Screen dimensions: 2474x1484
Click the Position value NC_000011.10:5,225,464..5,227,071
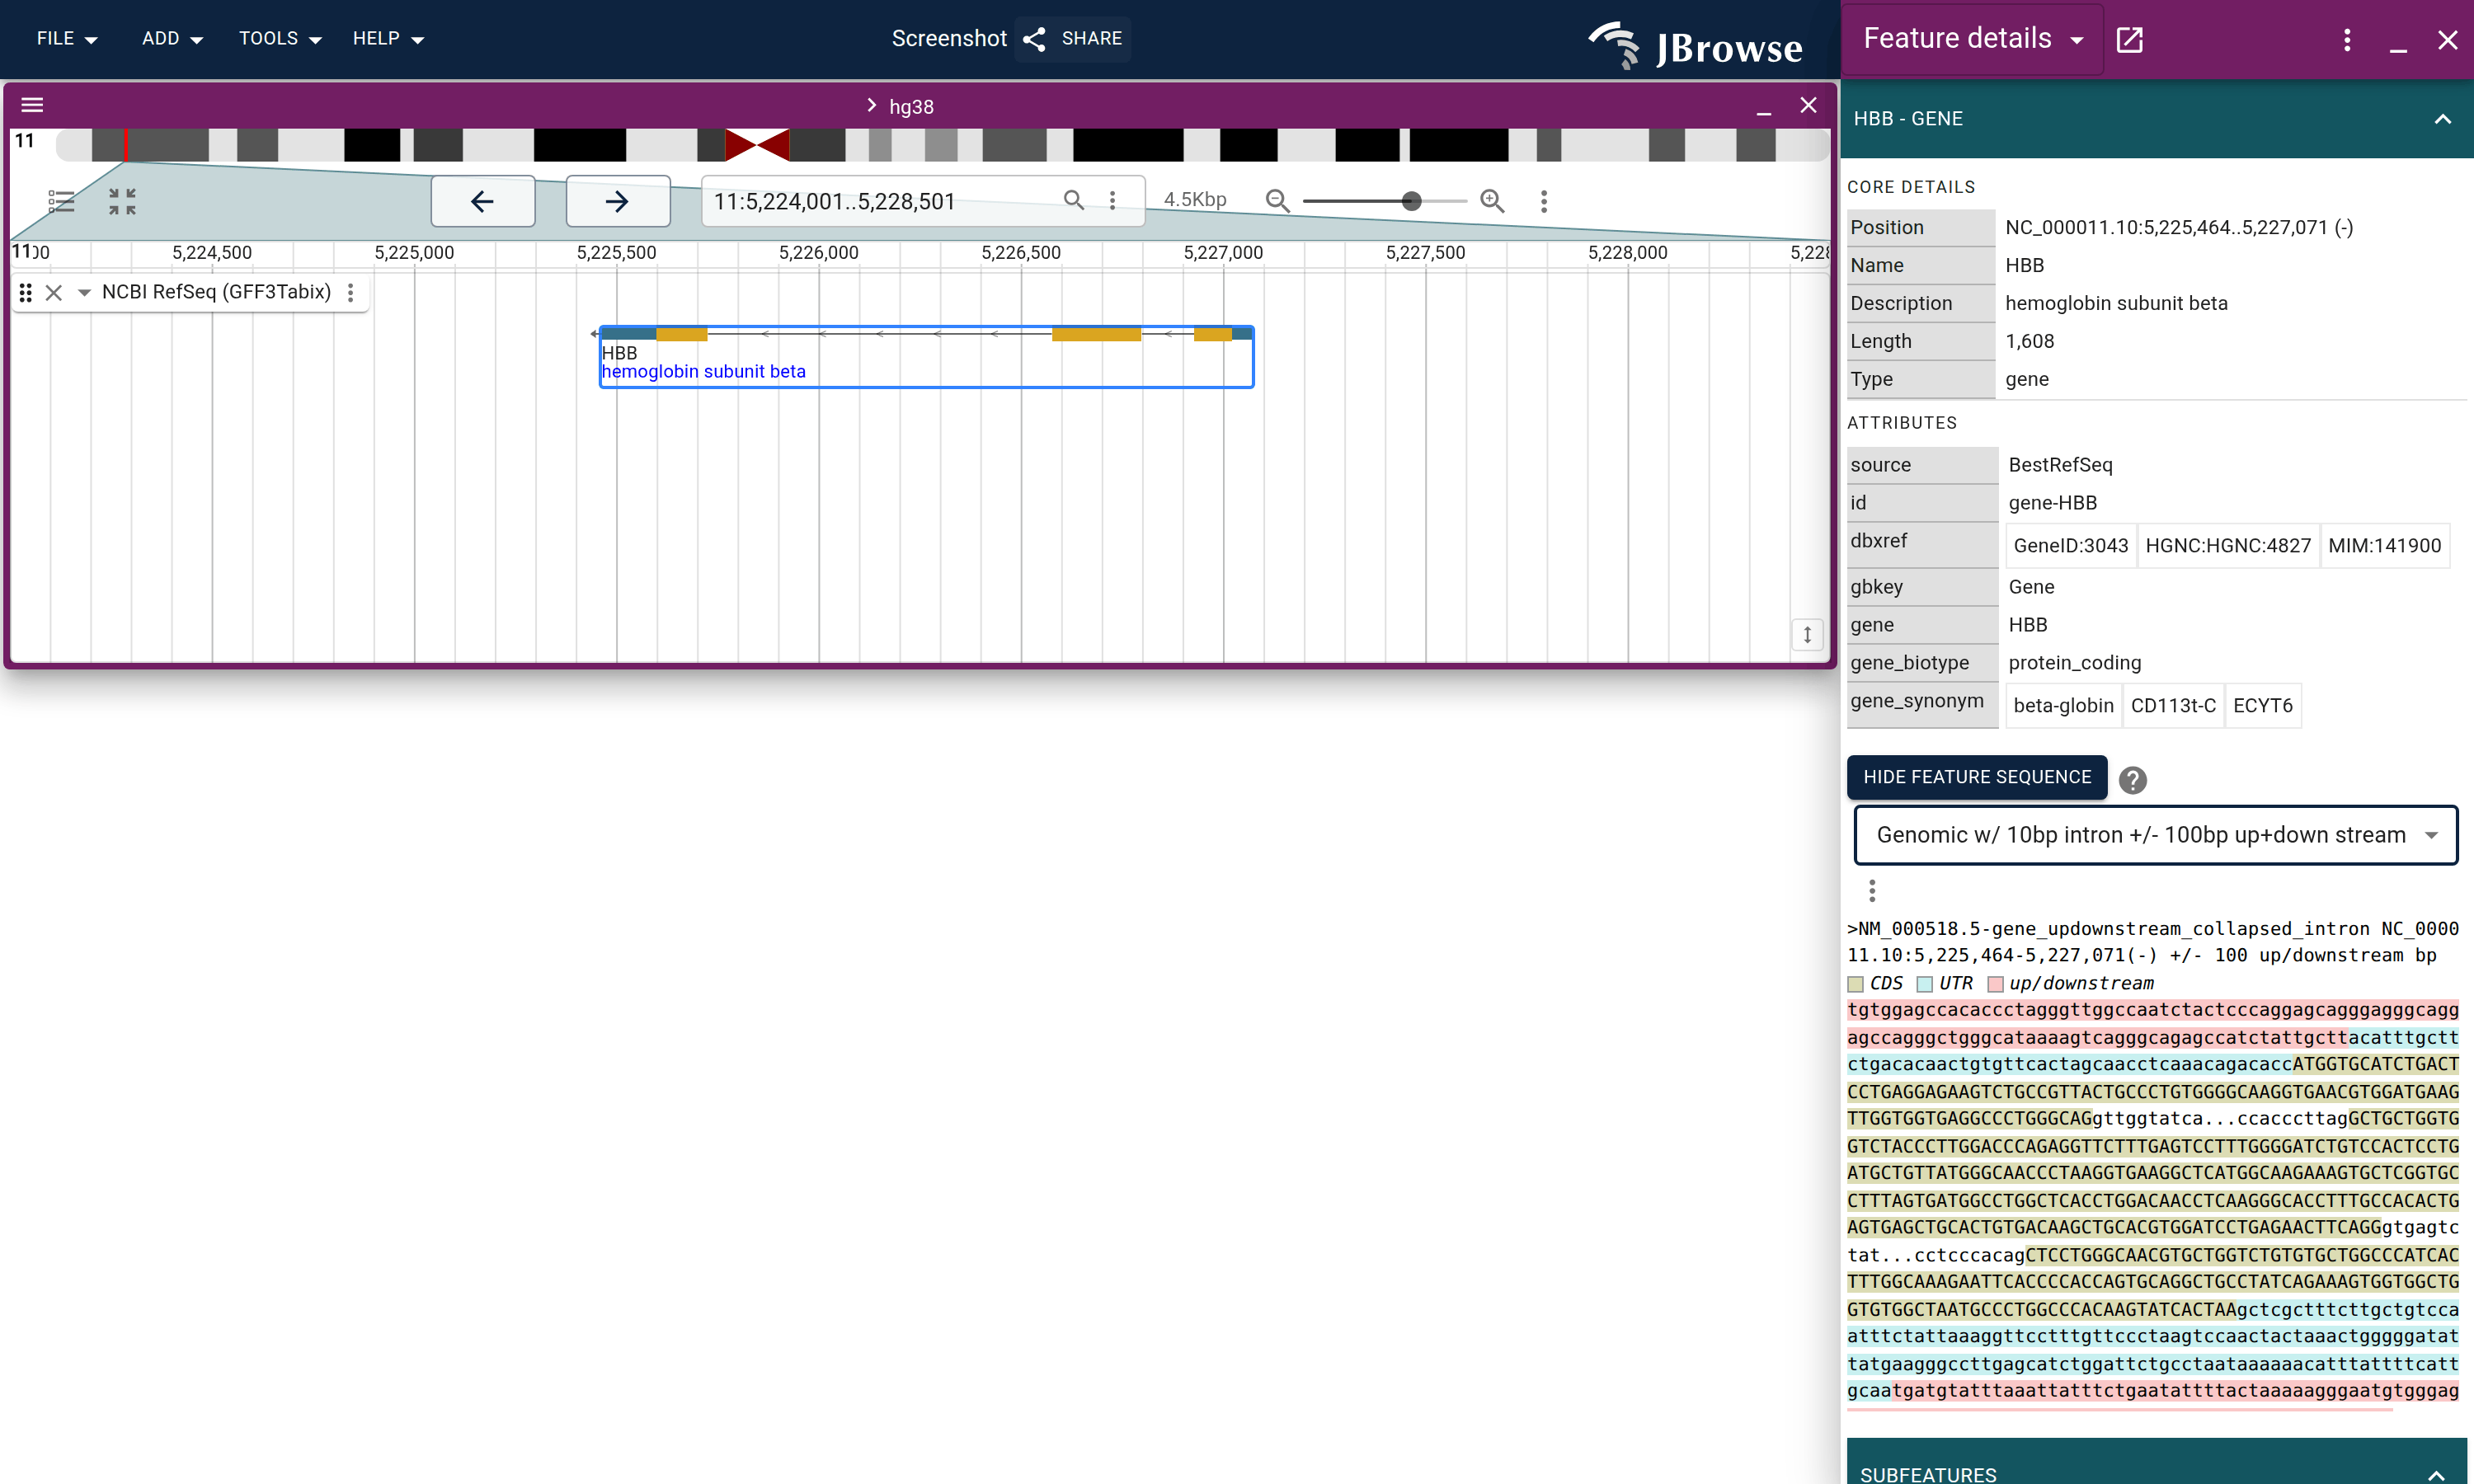click(2178, 228)
